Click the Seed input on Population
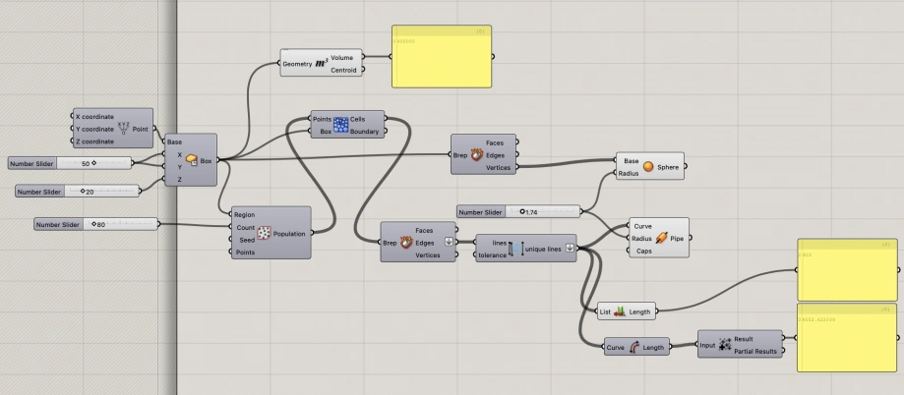Image resolution: width=904 pixels, height=395 pixels. pyautogui.click(x=247, y=240)
